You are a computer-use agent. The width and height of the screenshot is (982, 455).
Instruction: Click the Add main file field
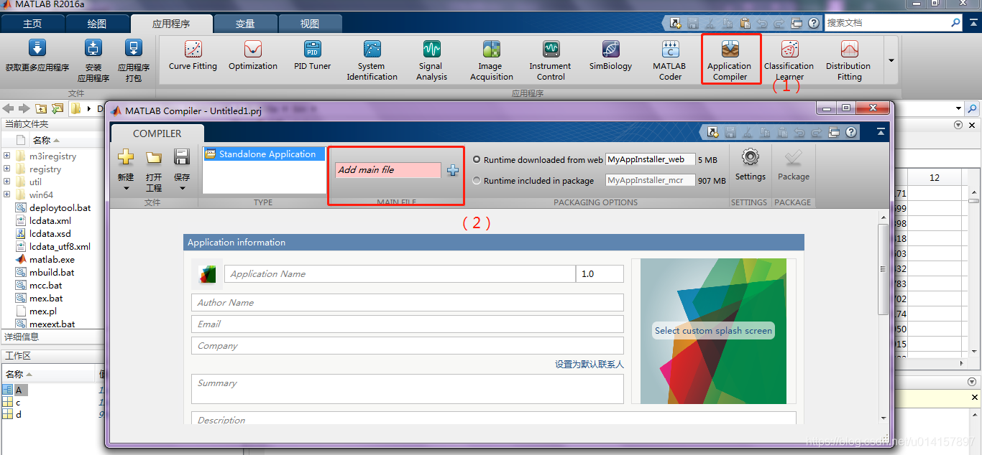tap(388, 170)
